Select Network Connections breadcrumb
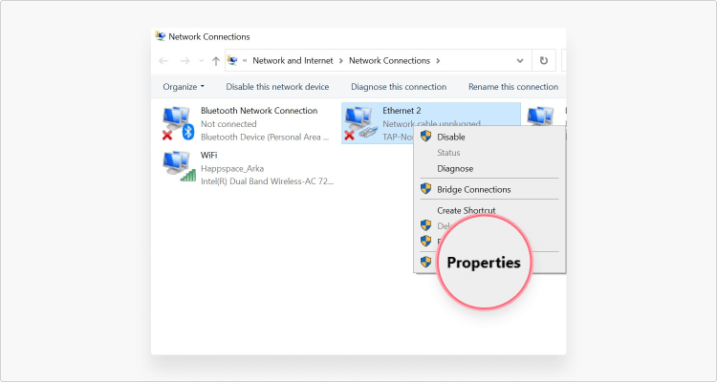The width and height of the screenshot is (717, 382). (x=390, y=60)
